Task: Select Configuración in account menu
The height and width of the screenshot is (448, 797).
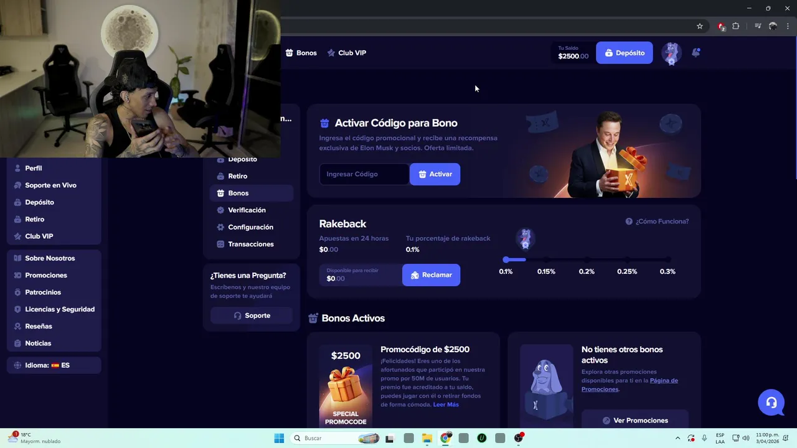Action: (x=252, y=227)
